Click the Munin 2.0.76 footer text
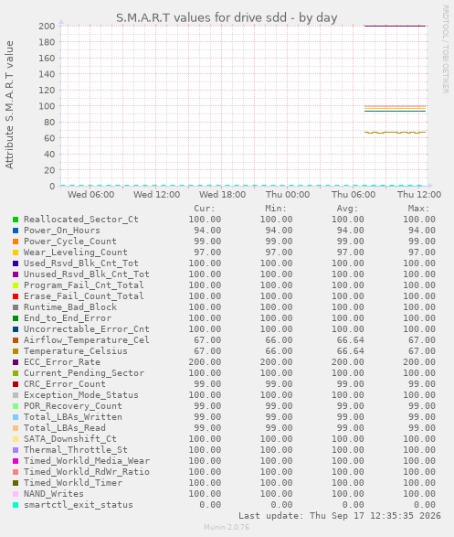Viewport: 454px width, 537px height. 227,527
